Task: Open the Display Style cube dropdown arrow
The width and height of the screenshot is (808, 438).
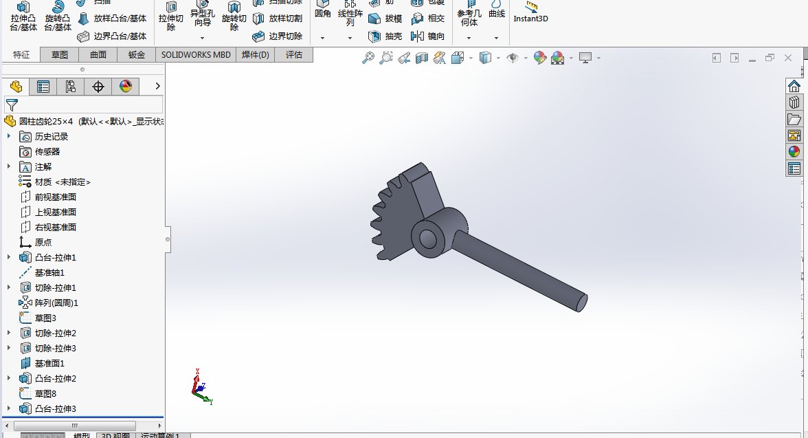Action: (498, 58)
